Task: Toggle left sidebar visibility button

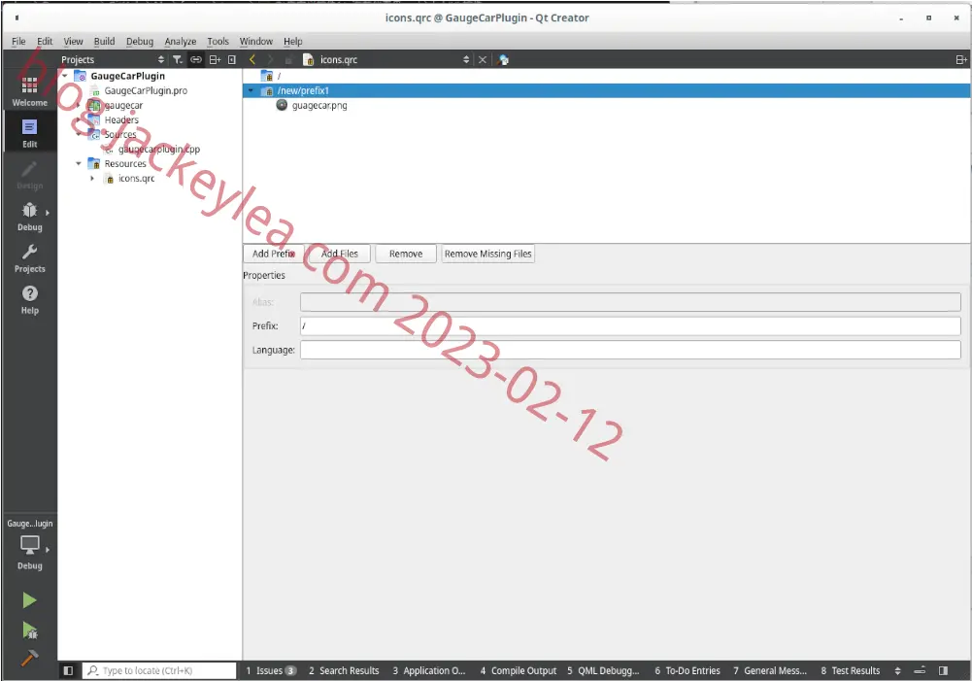Action: [x=68, y=670]
